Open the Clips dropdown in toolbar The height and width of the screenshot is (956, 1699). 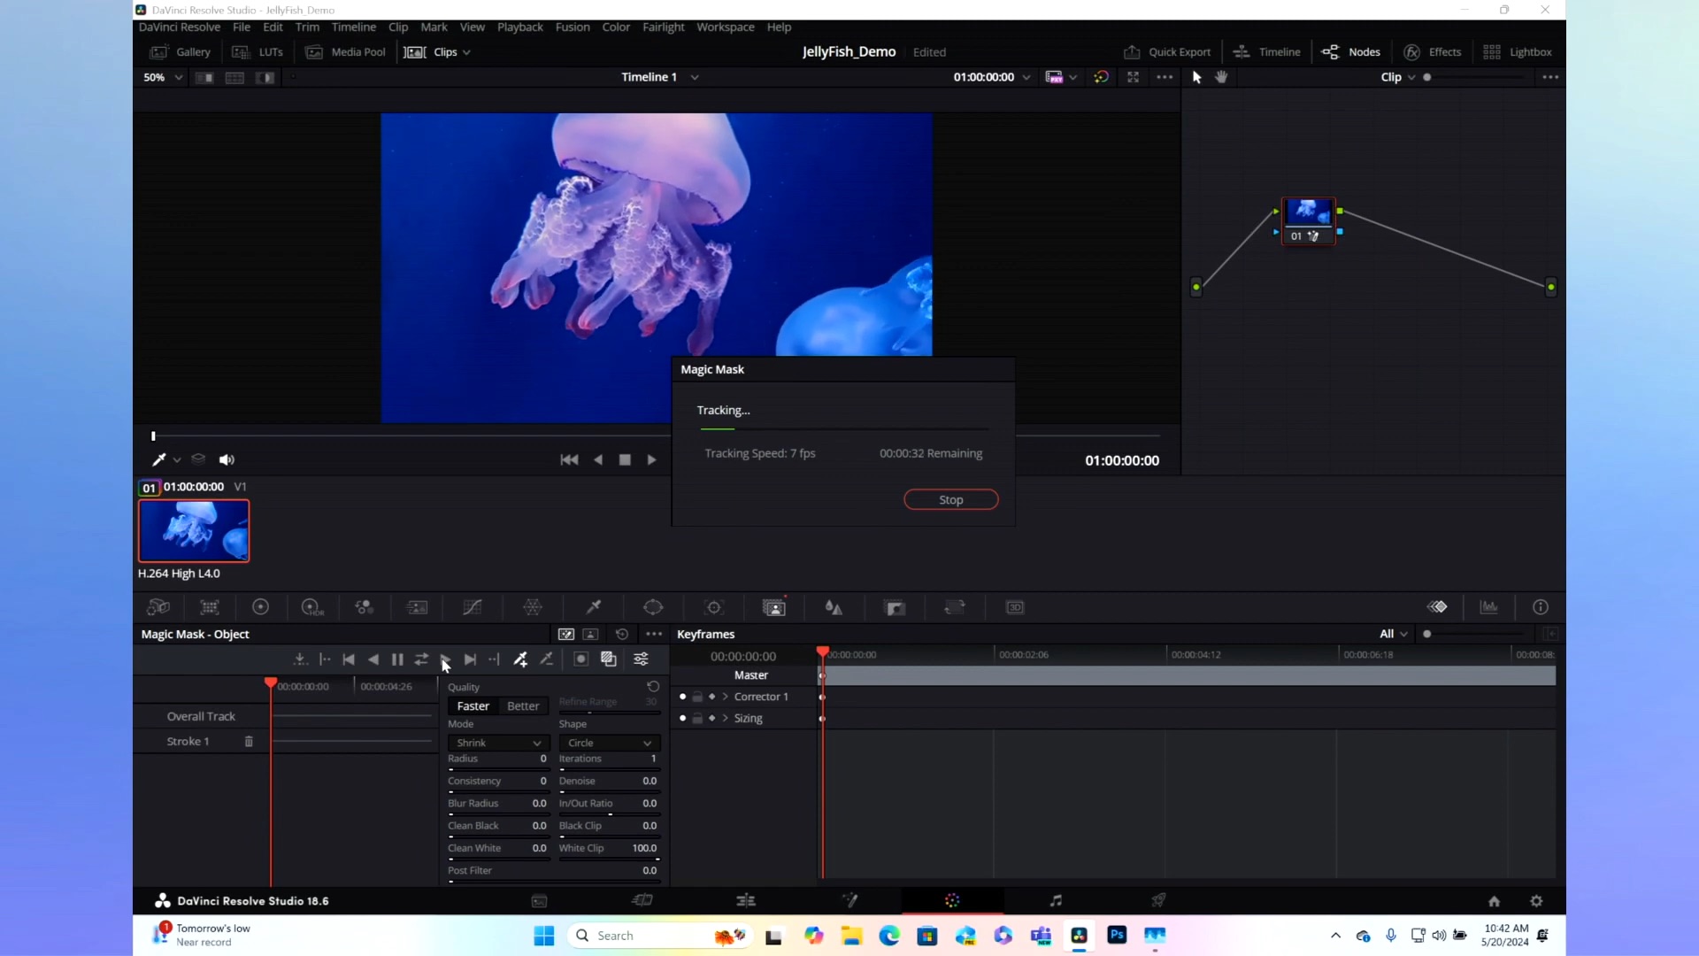point(438,52)
